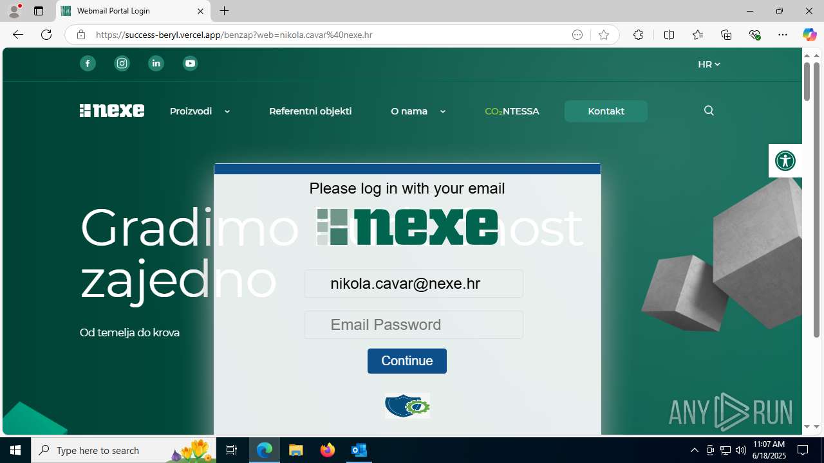Focus the Email Password field
This screenshot has width=824, height=463.
414,325
